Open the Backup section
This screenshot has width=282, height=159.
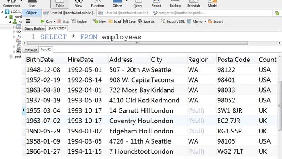click(175, 4)
